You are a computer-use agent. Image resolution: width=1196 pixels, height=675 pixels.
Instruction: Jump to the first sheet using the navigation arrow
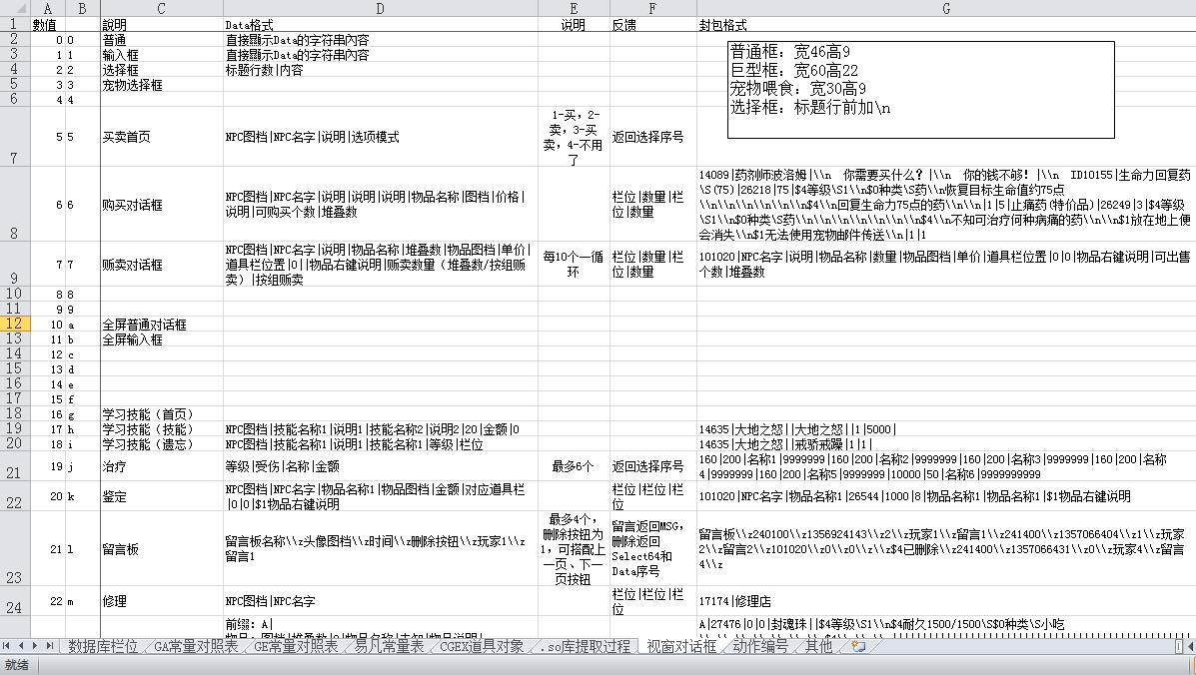[x=8, y=646]
